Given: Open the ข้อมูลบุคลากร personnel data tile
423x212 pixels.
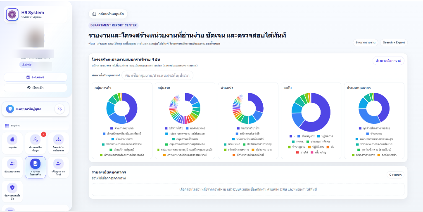Looking at the screenshot, I should (12, 167).
